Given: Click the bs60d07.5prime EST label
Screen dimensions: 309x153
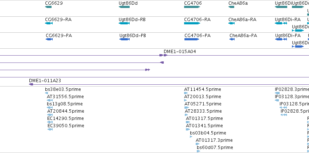Looking at the screenshot, I should [x=215, y=148].
